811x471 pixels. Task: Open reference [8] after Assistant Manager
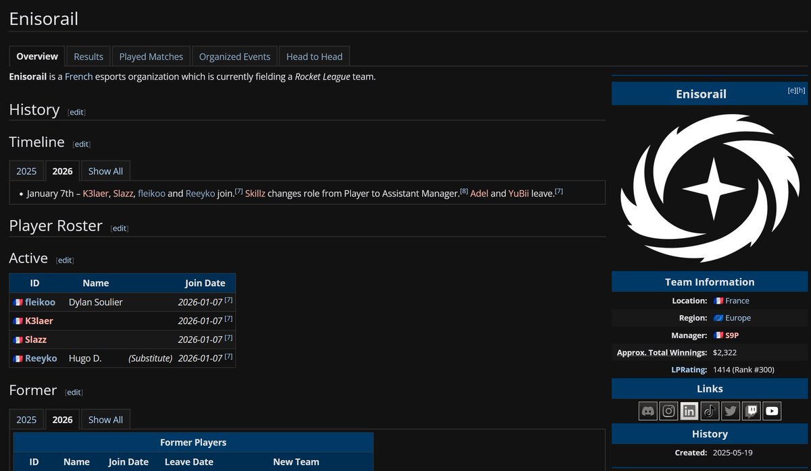(464, 192)
